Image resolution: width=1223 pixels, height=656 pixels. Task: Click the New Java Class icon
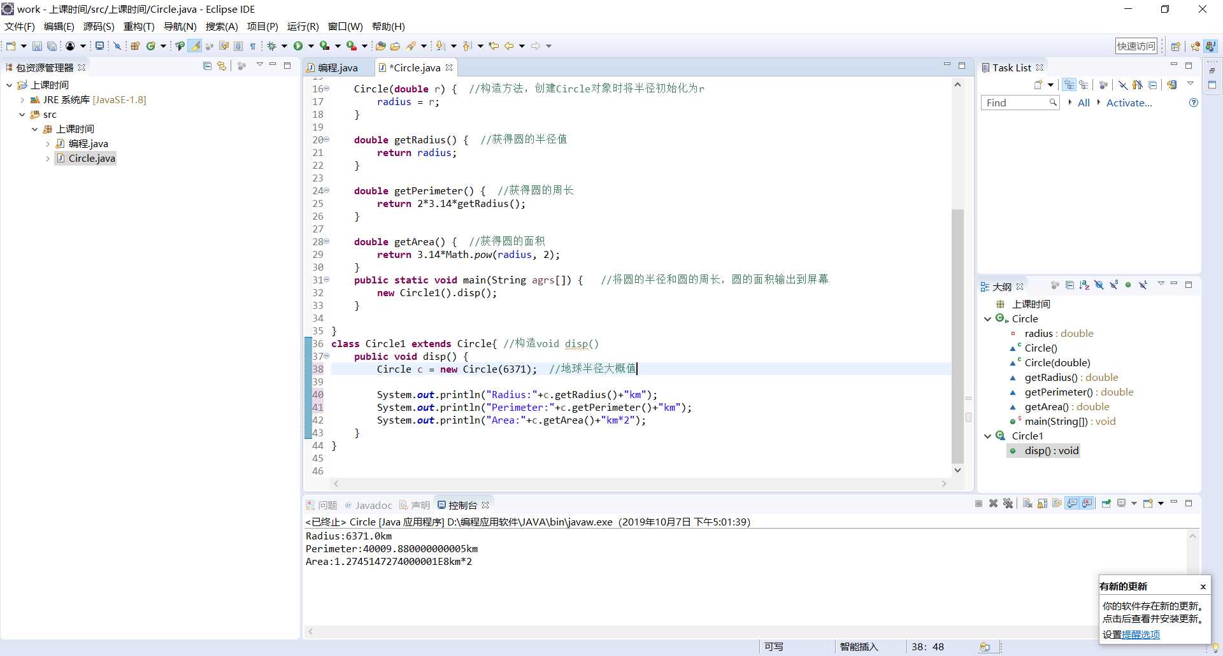pos(151,46)
